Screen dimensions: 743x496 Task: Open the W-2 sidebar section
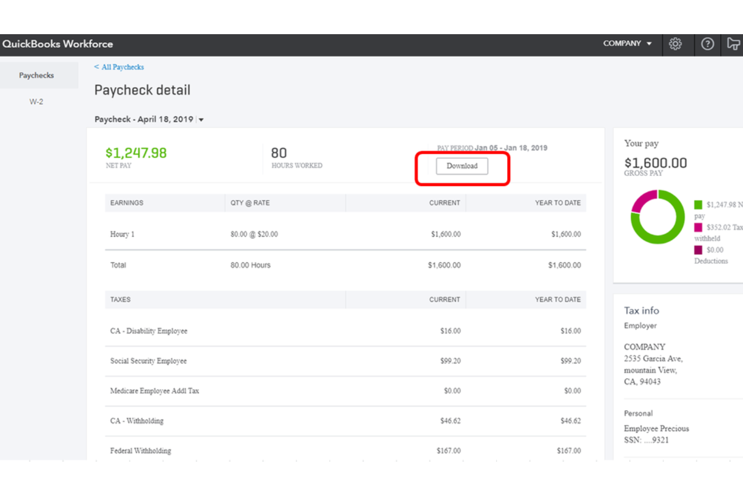(36, 102)
